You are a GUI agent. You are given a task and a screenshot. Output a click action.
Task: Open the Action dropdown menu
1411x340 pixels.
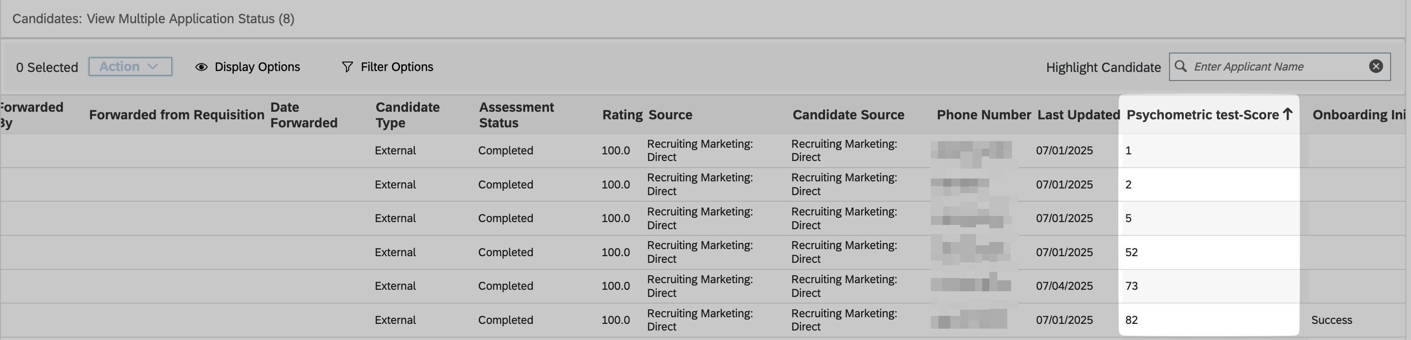pyautogui.click(x=130, y=67)
